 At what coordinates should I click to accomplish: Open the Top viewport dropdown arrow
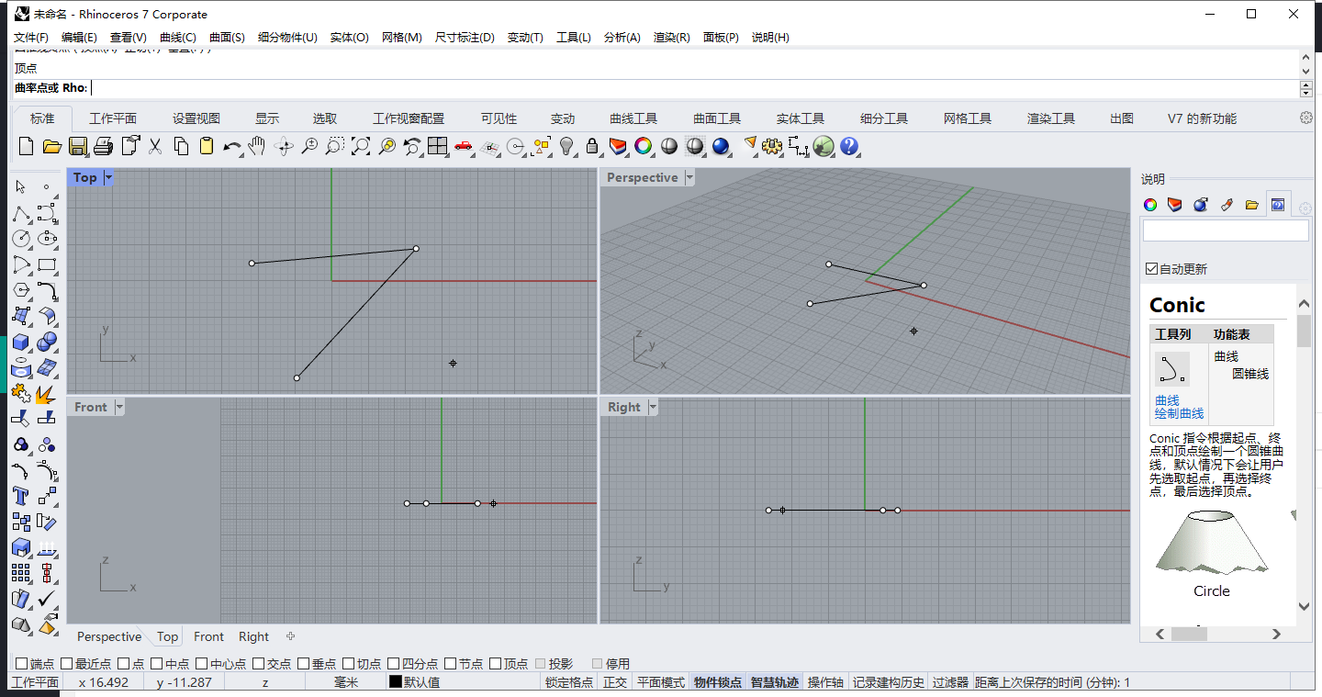click(x=108, y=177)
